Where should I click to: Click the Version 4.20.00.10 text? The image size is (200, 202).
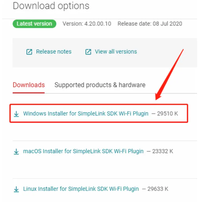pos(87,24)
